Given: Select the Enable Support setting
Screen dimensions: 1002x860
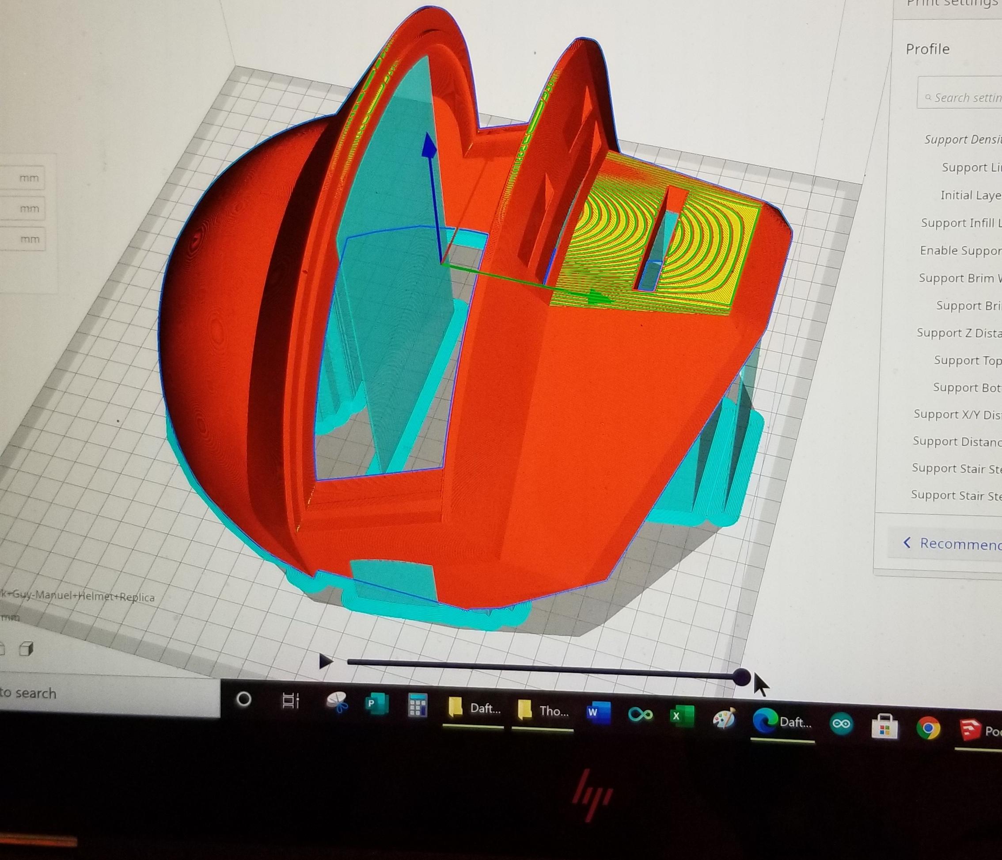Looking at the screenshot, I should pyautogui.click(x=960, y=251).
